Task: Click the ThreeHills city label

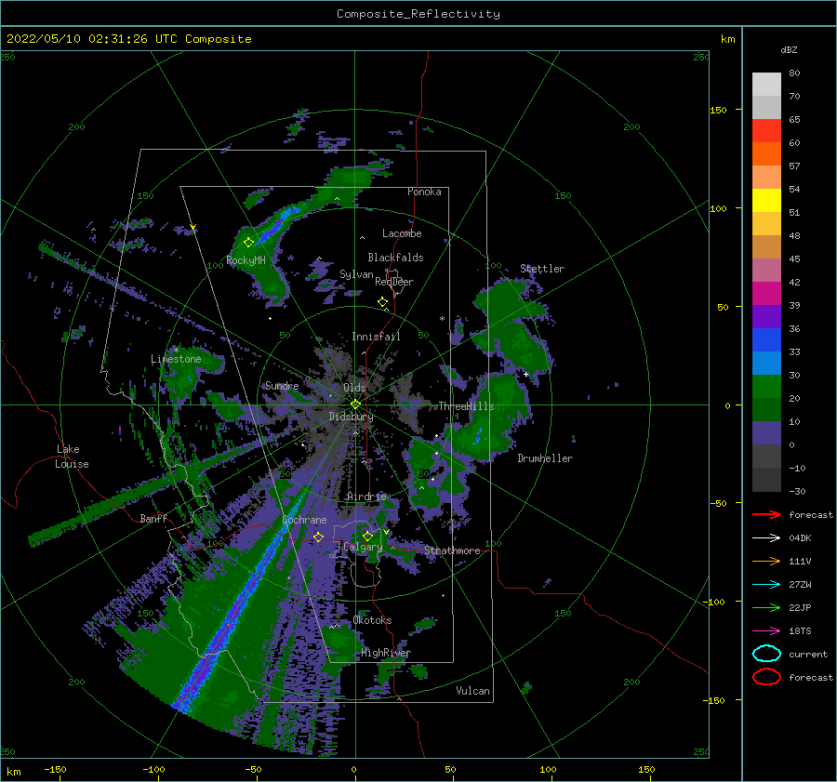Action: 466,406
